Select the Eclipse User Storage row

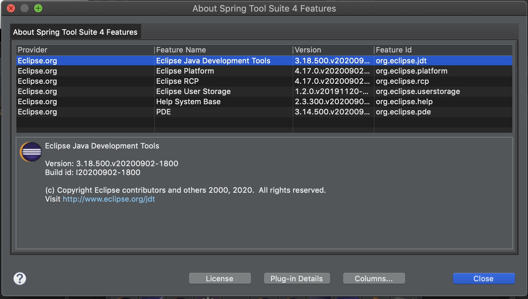pos(264,91)
